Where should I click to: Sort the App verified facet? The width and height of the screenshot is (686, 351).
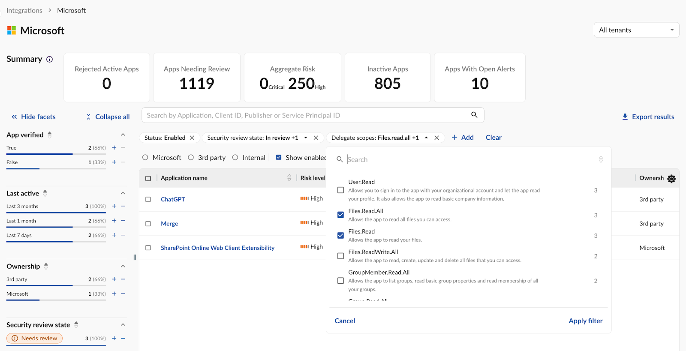point(50,135)
